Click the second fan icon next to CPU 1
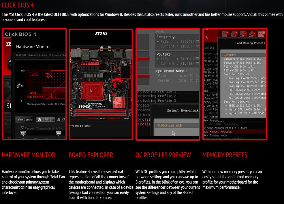This screenshot has height=204, width=284. tap(59, 120)
